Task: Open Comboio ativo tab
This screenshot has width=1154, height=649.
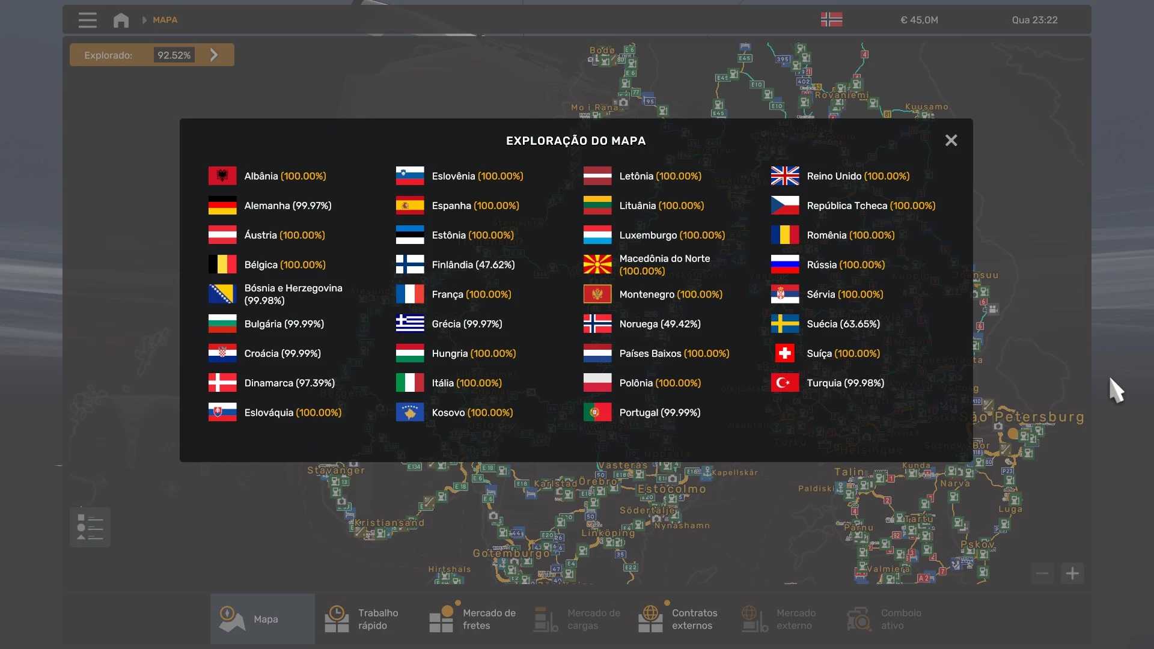Action: (890, 619)
